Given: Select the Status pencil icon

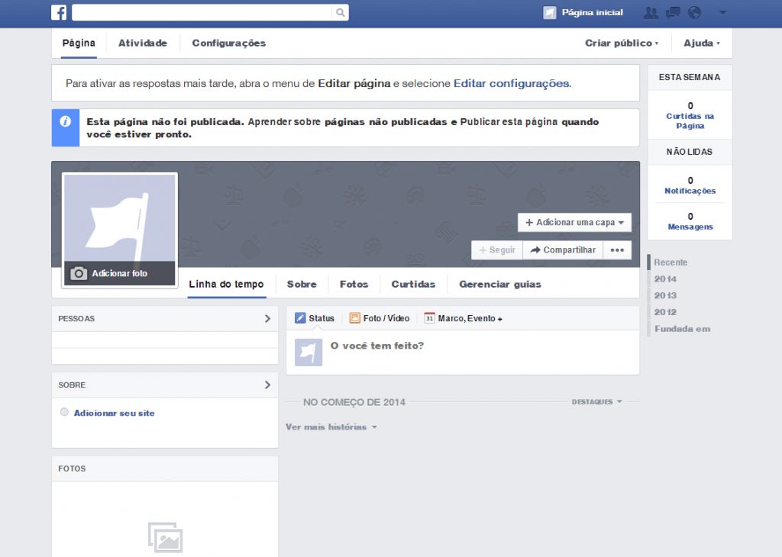Looking at the screenshot, I should click(x=299, y=318).
